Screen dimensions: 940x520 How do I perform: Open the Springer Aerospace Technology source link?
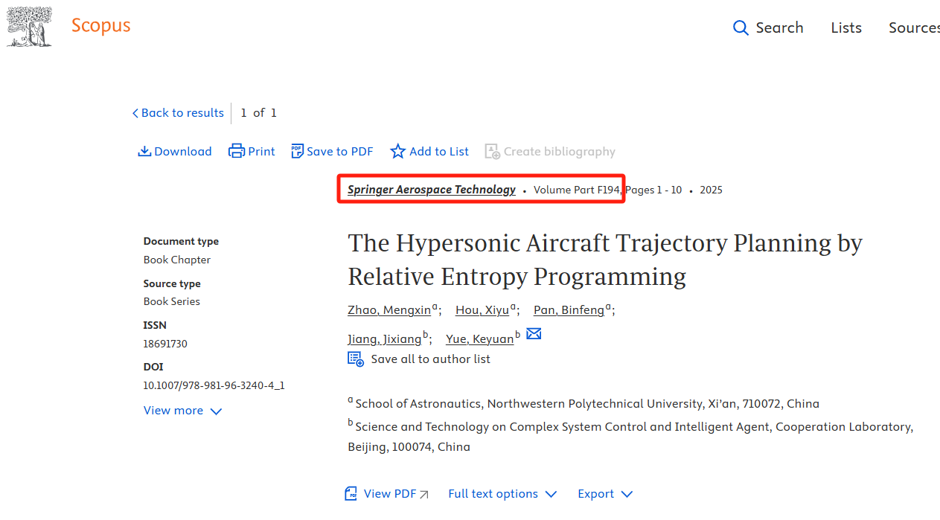point(432,190)
